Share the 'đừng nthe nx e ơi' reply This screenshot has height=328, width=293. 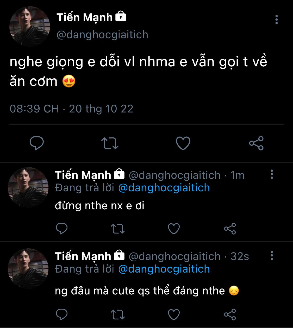point(230,229)
